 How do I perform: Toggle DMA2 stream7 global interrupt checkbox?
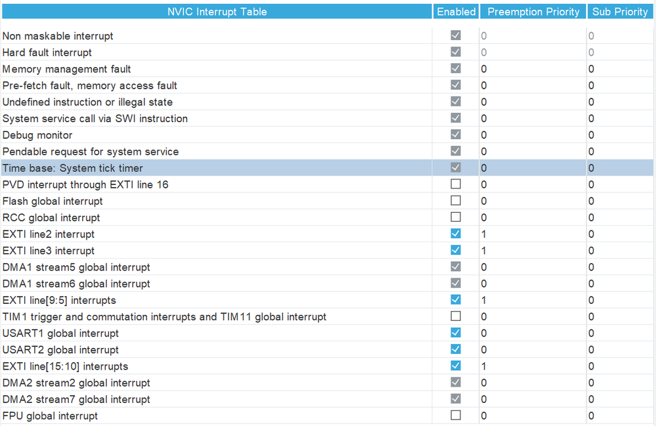[x=456, y=399]
